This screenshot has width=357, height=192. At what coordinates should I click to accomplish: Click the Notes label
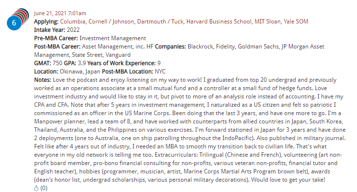click(43, 80)
